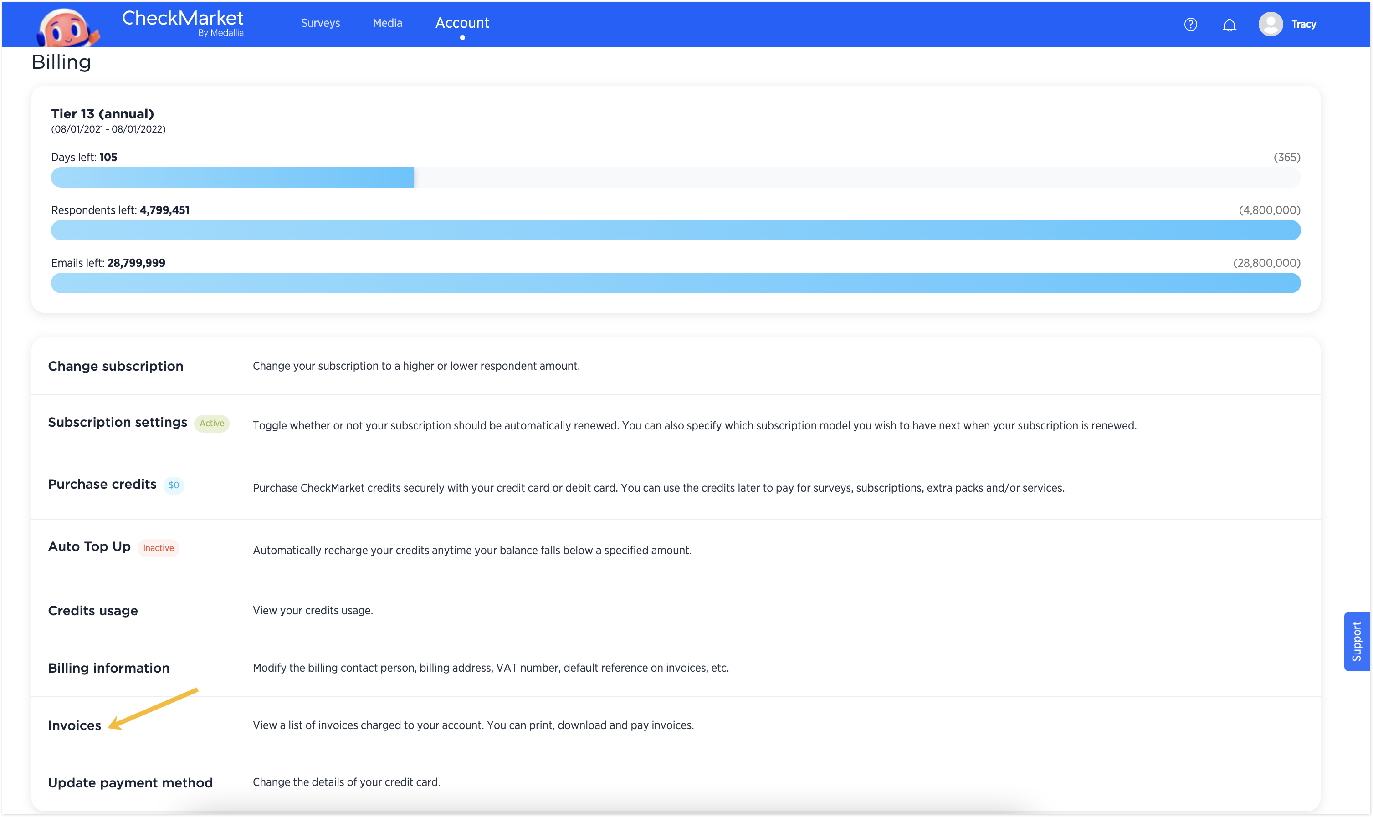Open Change subscription
Image resolution: width=1373 pixels, height=817 pixels.
click(116, 366)
